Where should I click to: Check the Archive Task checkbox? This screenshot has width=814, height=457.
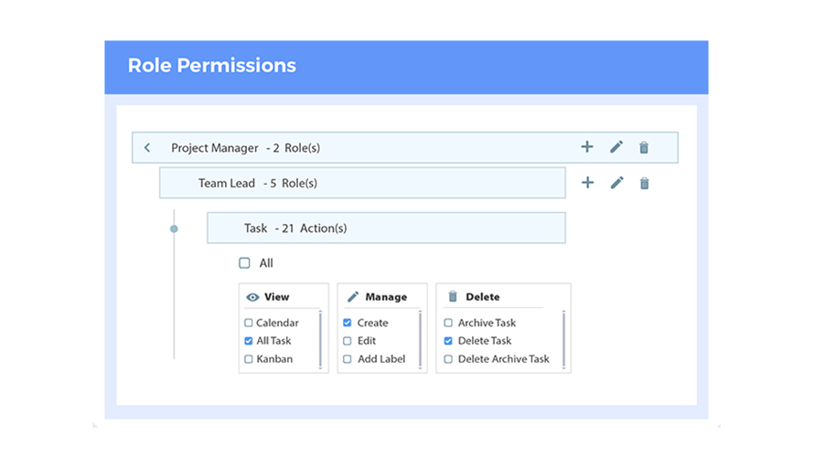[x=448, y=323]
